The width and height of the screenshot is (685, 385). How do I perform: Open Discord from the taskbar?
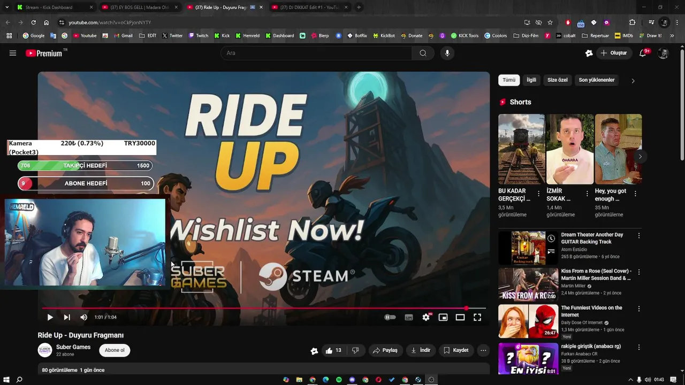click(x=352, y=380)
